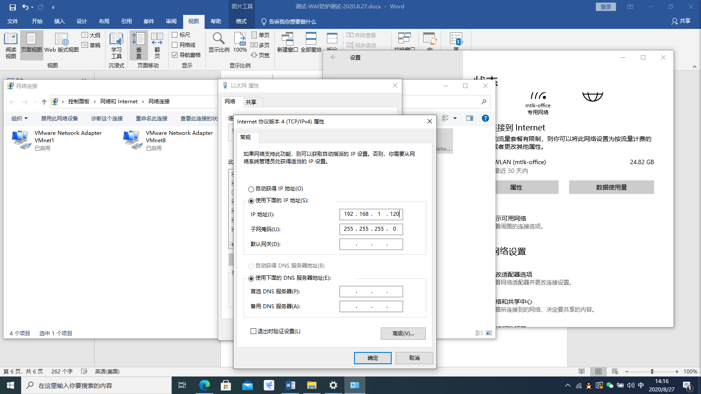The height and width of the screenshot is (394, 701).
Task: Click Arrange All windows icon
Action: pyautogui.click(x=311, y=43)
